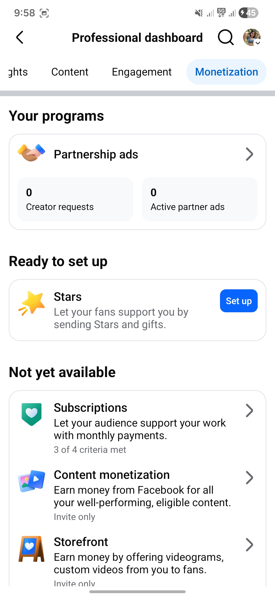Open profile switcher avatar dropdown
Viewport: 275px width, 597px height.
coord(252,38)
